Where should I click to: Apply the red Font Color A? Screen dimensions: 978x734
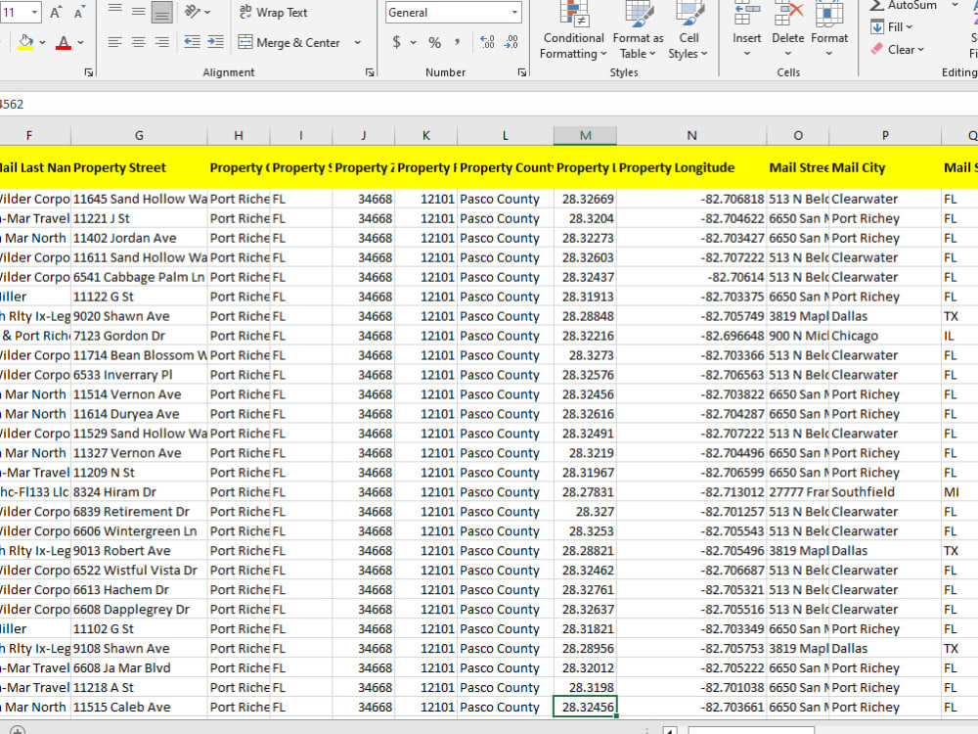[63, 42]
